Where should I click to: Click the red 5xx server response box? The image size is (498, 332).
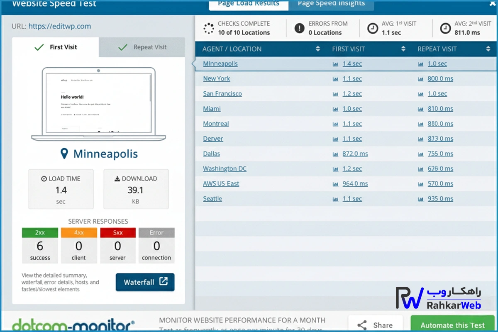pos(118,245)
